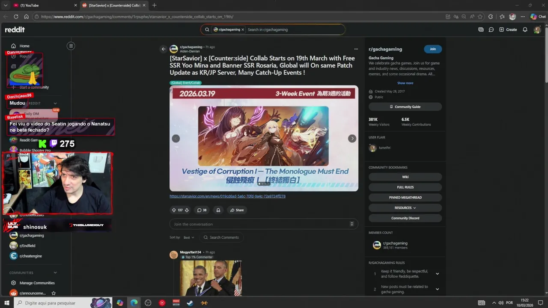Open the Obama medal comment image
The height and width of the screenshot is (308, 548).
coord(211,278)
